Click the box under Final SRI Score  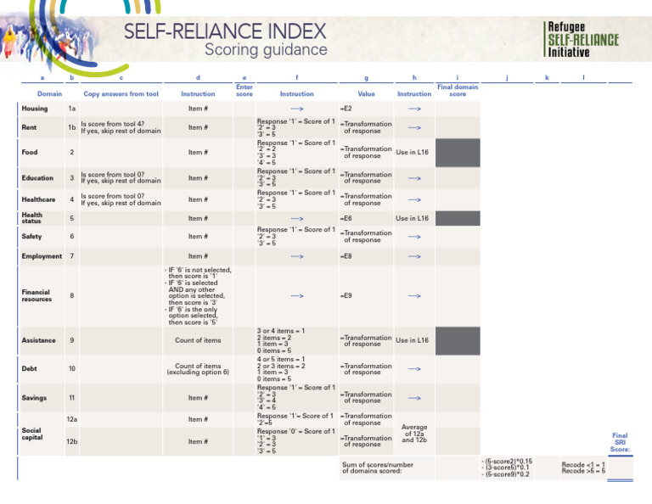pos(620,468)
